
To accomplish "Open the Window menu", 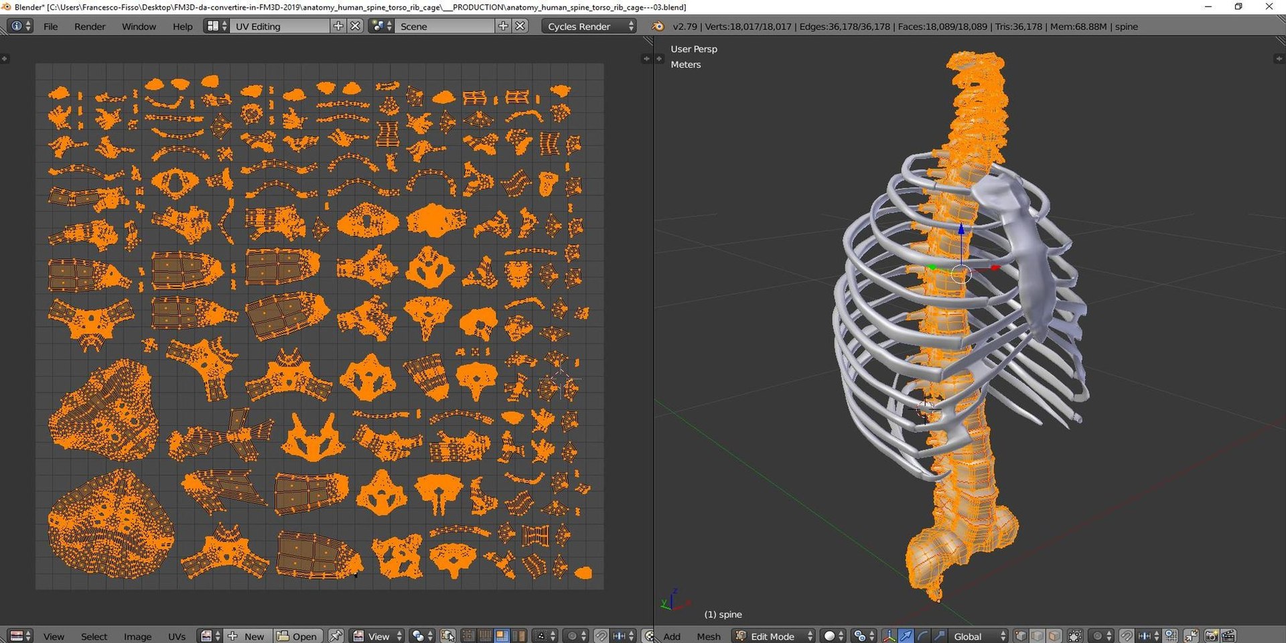I will [x=139, y=26].
